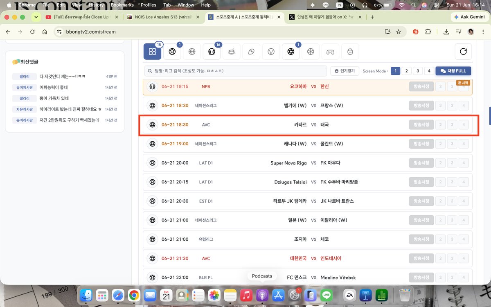Watch broadcast for 요코하마 vs 한신 match
This screenshot has height=307, width=491.
click(x=421, y=86)
